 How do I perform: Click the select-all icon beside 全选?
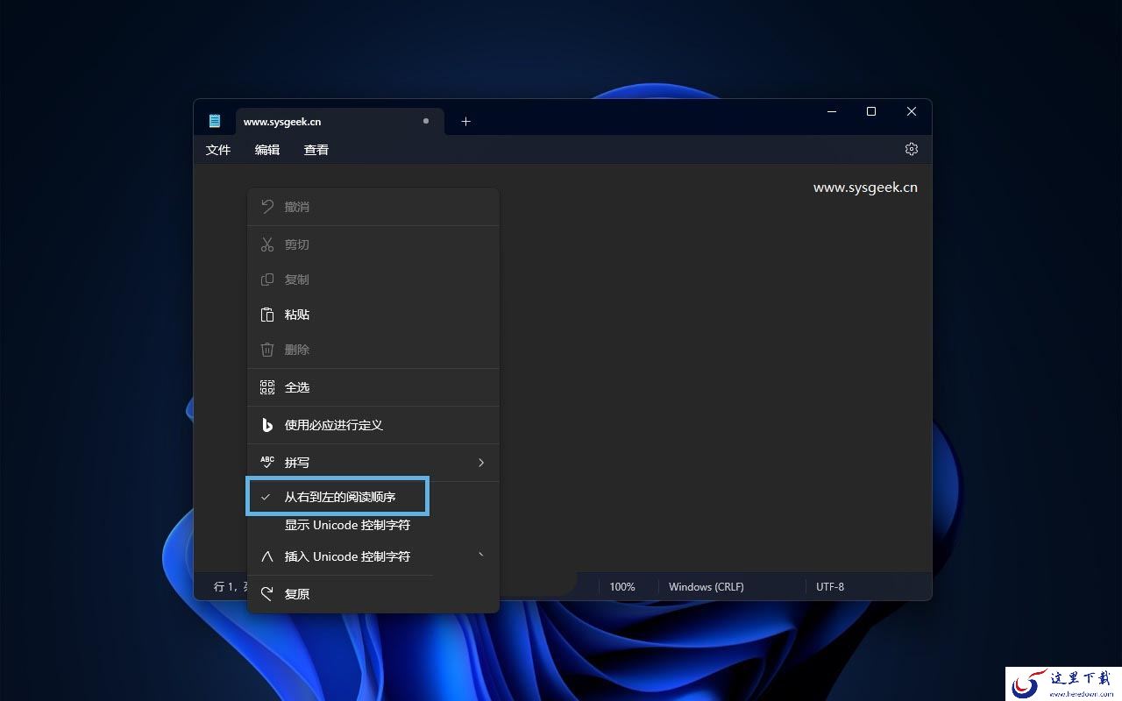pyautogui.click(x=267, y=387)
